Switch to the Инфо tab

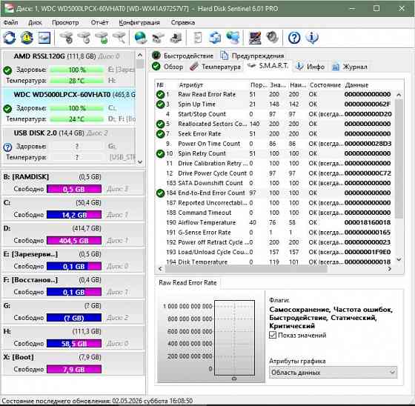coord(310,67)
